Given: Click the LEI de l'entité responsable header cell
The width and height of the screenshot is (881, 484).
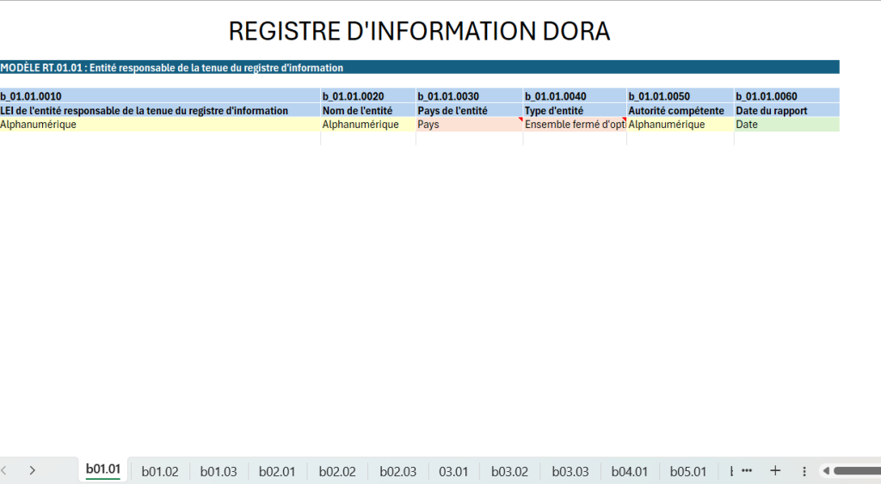Looking at the screenshot, I should click(160, 111).
